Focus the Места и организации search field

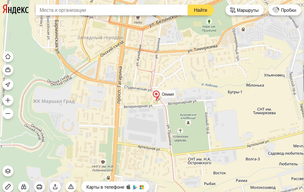pos(112,10)
